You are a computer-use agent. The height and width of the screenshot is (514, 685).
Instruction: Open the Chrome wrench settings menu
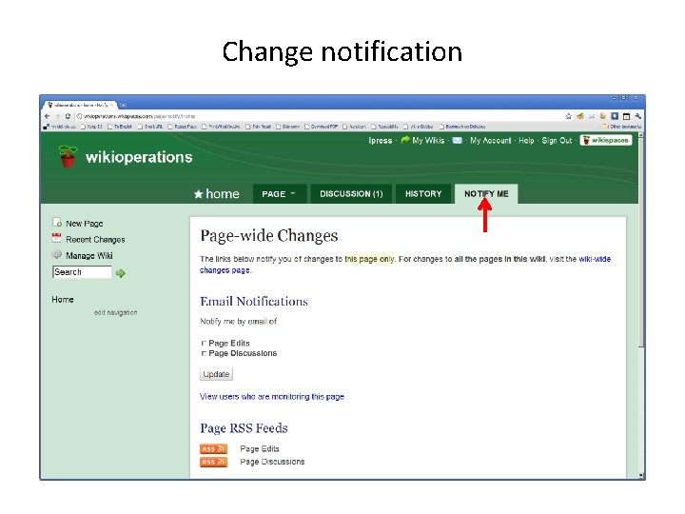pyautogui.click(x=637, y=116)
